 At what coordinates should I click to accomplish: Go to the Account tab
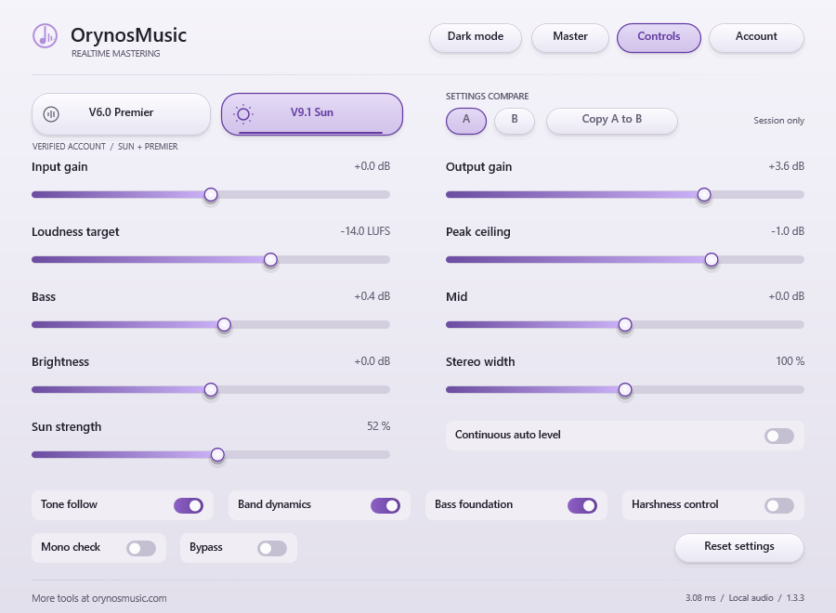756,37
